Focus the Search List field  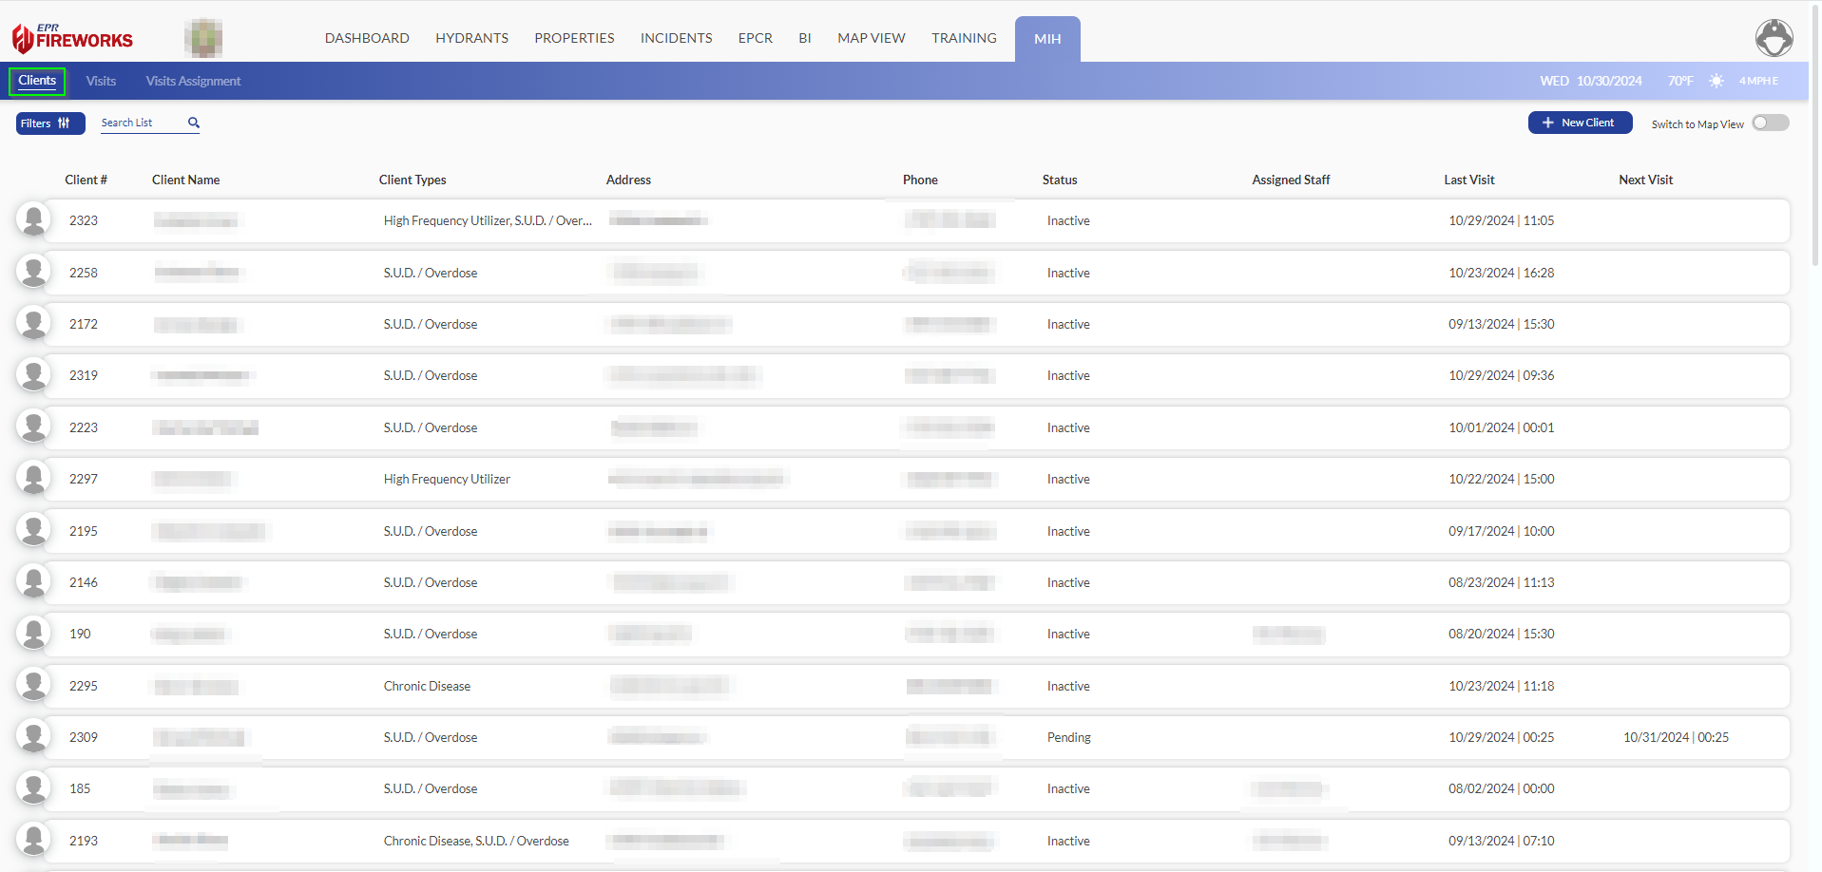[x=141, y=123]
